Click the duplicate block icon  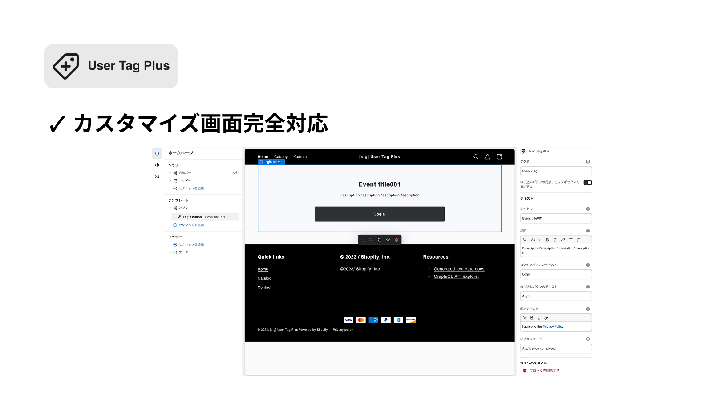click(380, 240)
